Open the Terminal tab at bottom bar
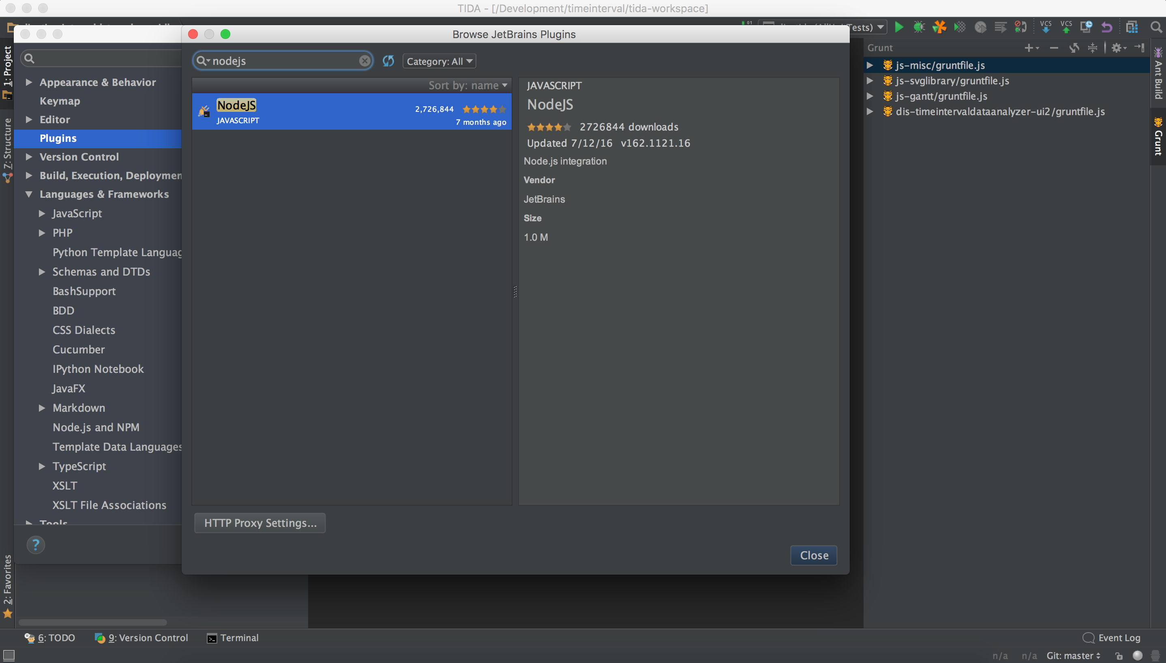The image size is (1166, 663). pyautogui.click(x=239, y=637)
